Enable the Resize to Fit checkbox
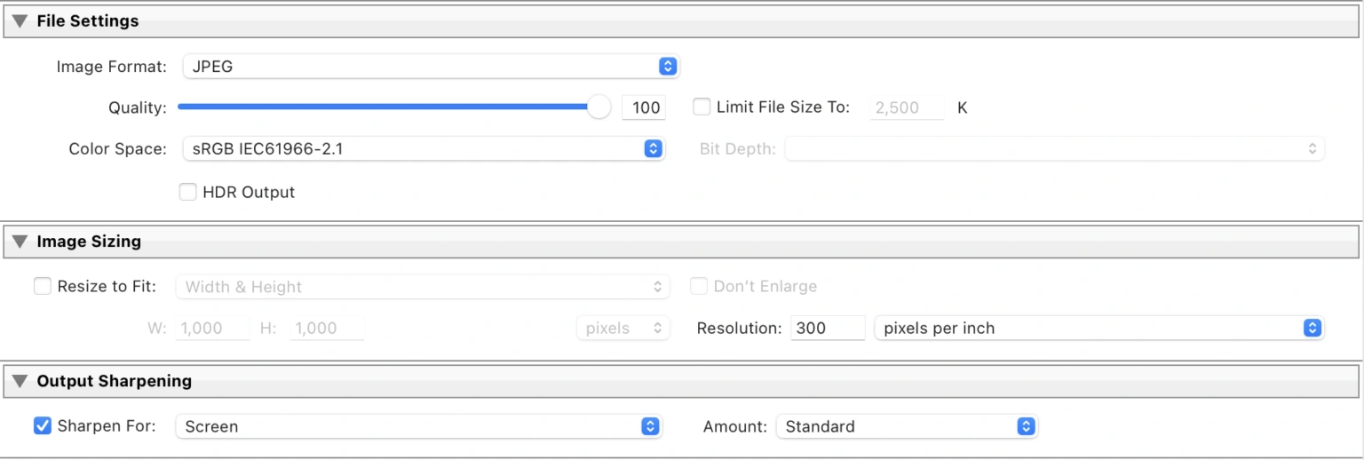The image size is (1364, 460). click(42, 287)
